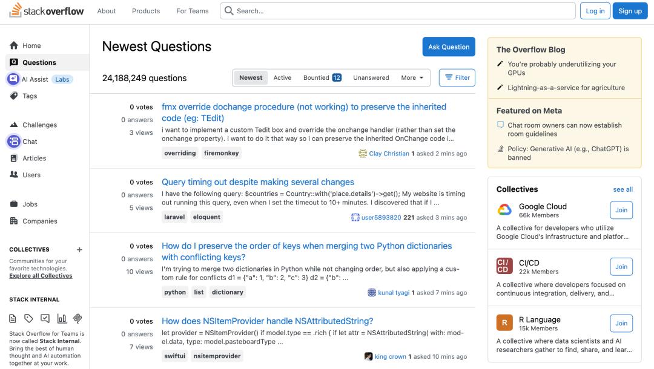This screenshot has height=369, width=654.
Task: Open the Tags icon in sidebar
Action: click(14, 96)
